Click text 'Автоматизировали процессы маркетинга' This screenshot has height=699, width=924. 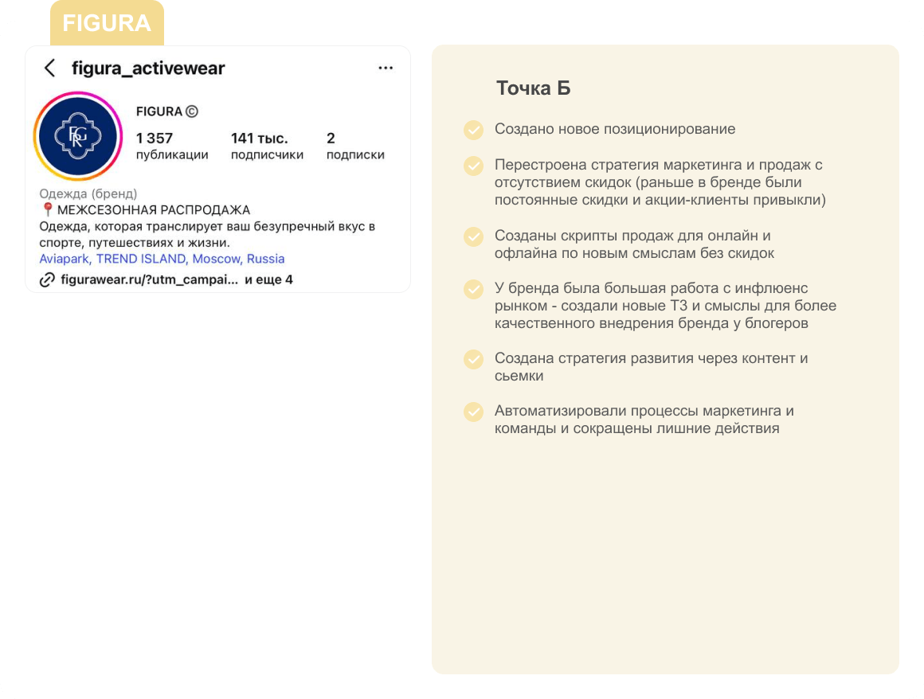click(x=639, y=411)
